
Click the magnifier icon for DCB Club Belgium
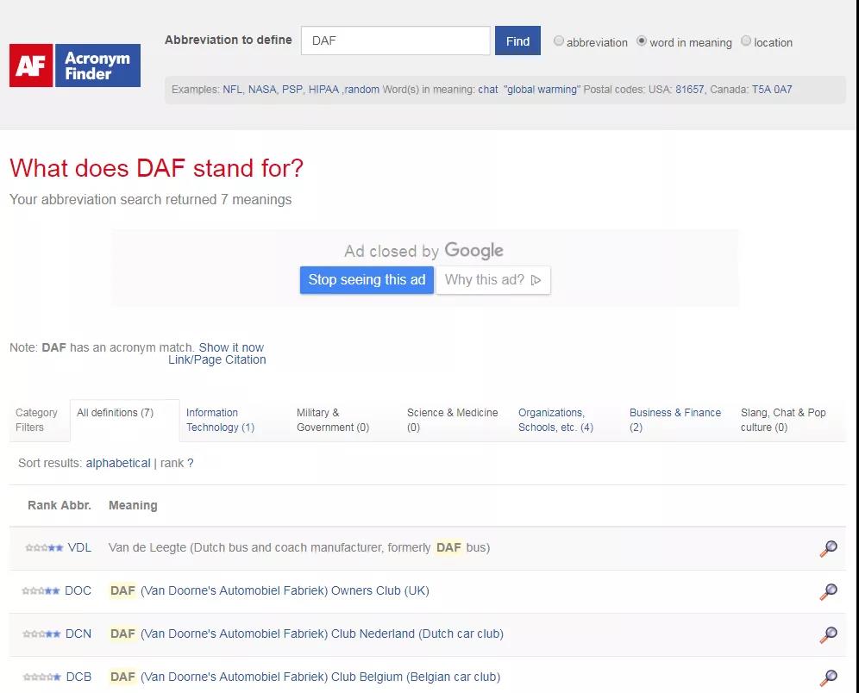(829, 678)
